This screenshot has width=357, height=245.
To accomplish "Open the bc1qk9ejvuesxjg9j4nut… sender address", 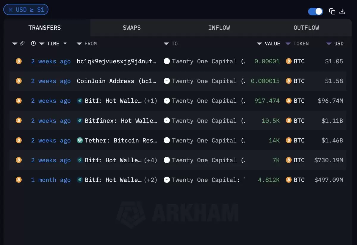I will (117, 61).
